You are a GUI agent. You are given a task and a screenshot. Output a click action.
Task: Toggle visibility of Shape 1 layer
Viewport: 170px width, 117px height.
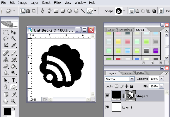click(x=108, y=96)
